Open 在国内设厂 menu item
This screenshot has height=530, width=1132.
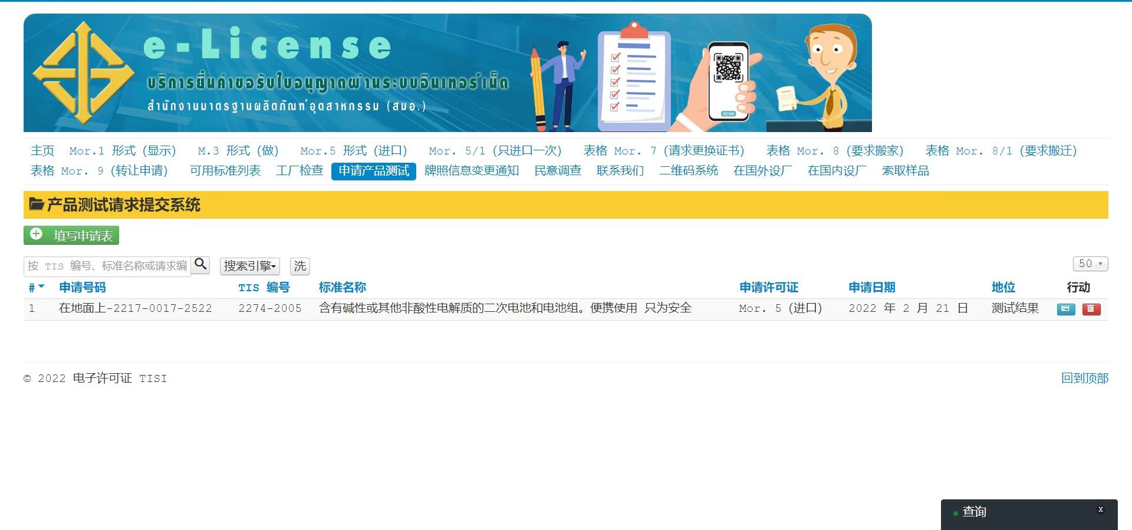coord(837,171)
